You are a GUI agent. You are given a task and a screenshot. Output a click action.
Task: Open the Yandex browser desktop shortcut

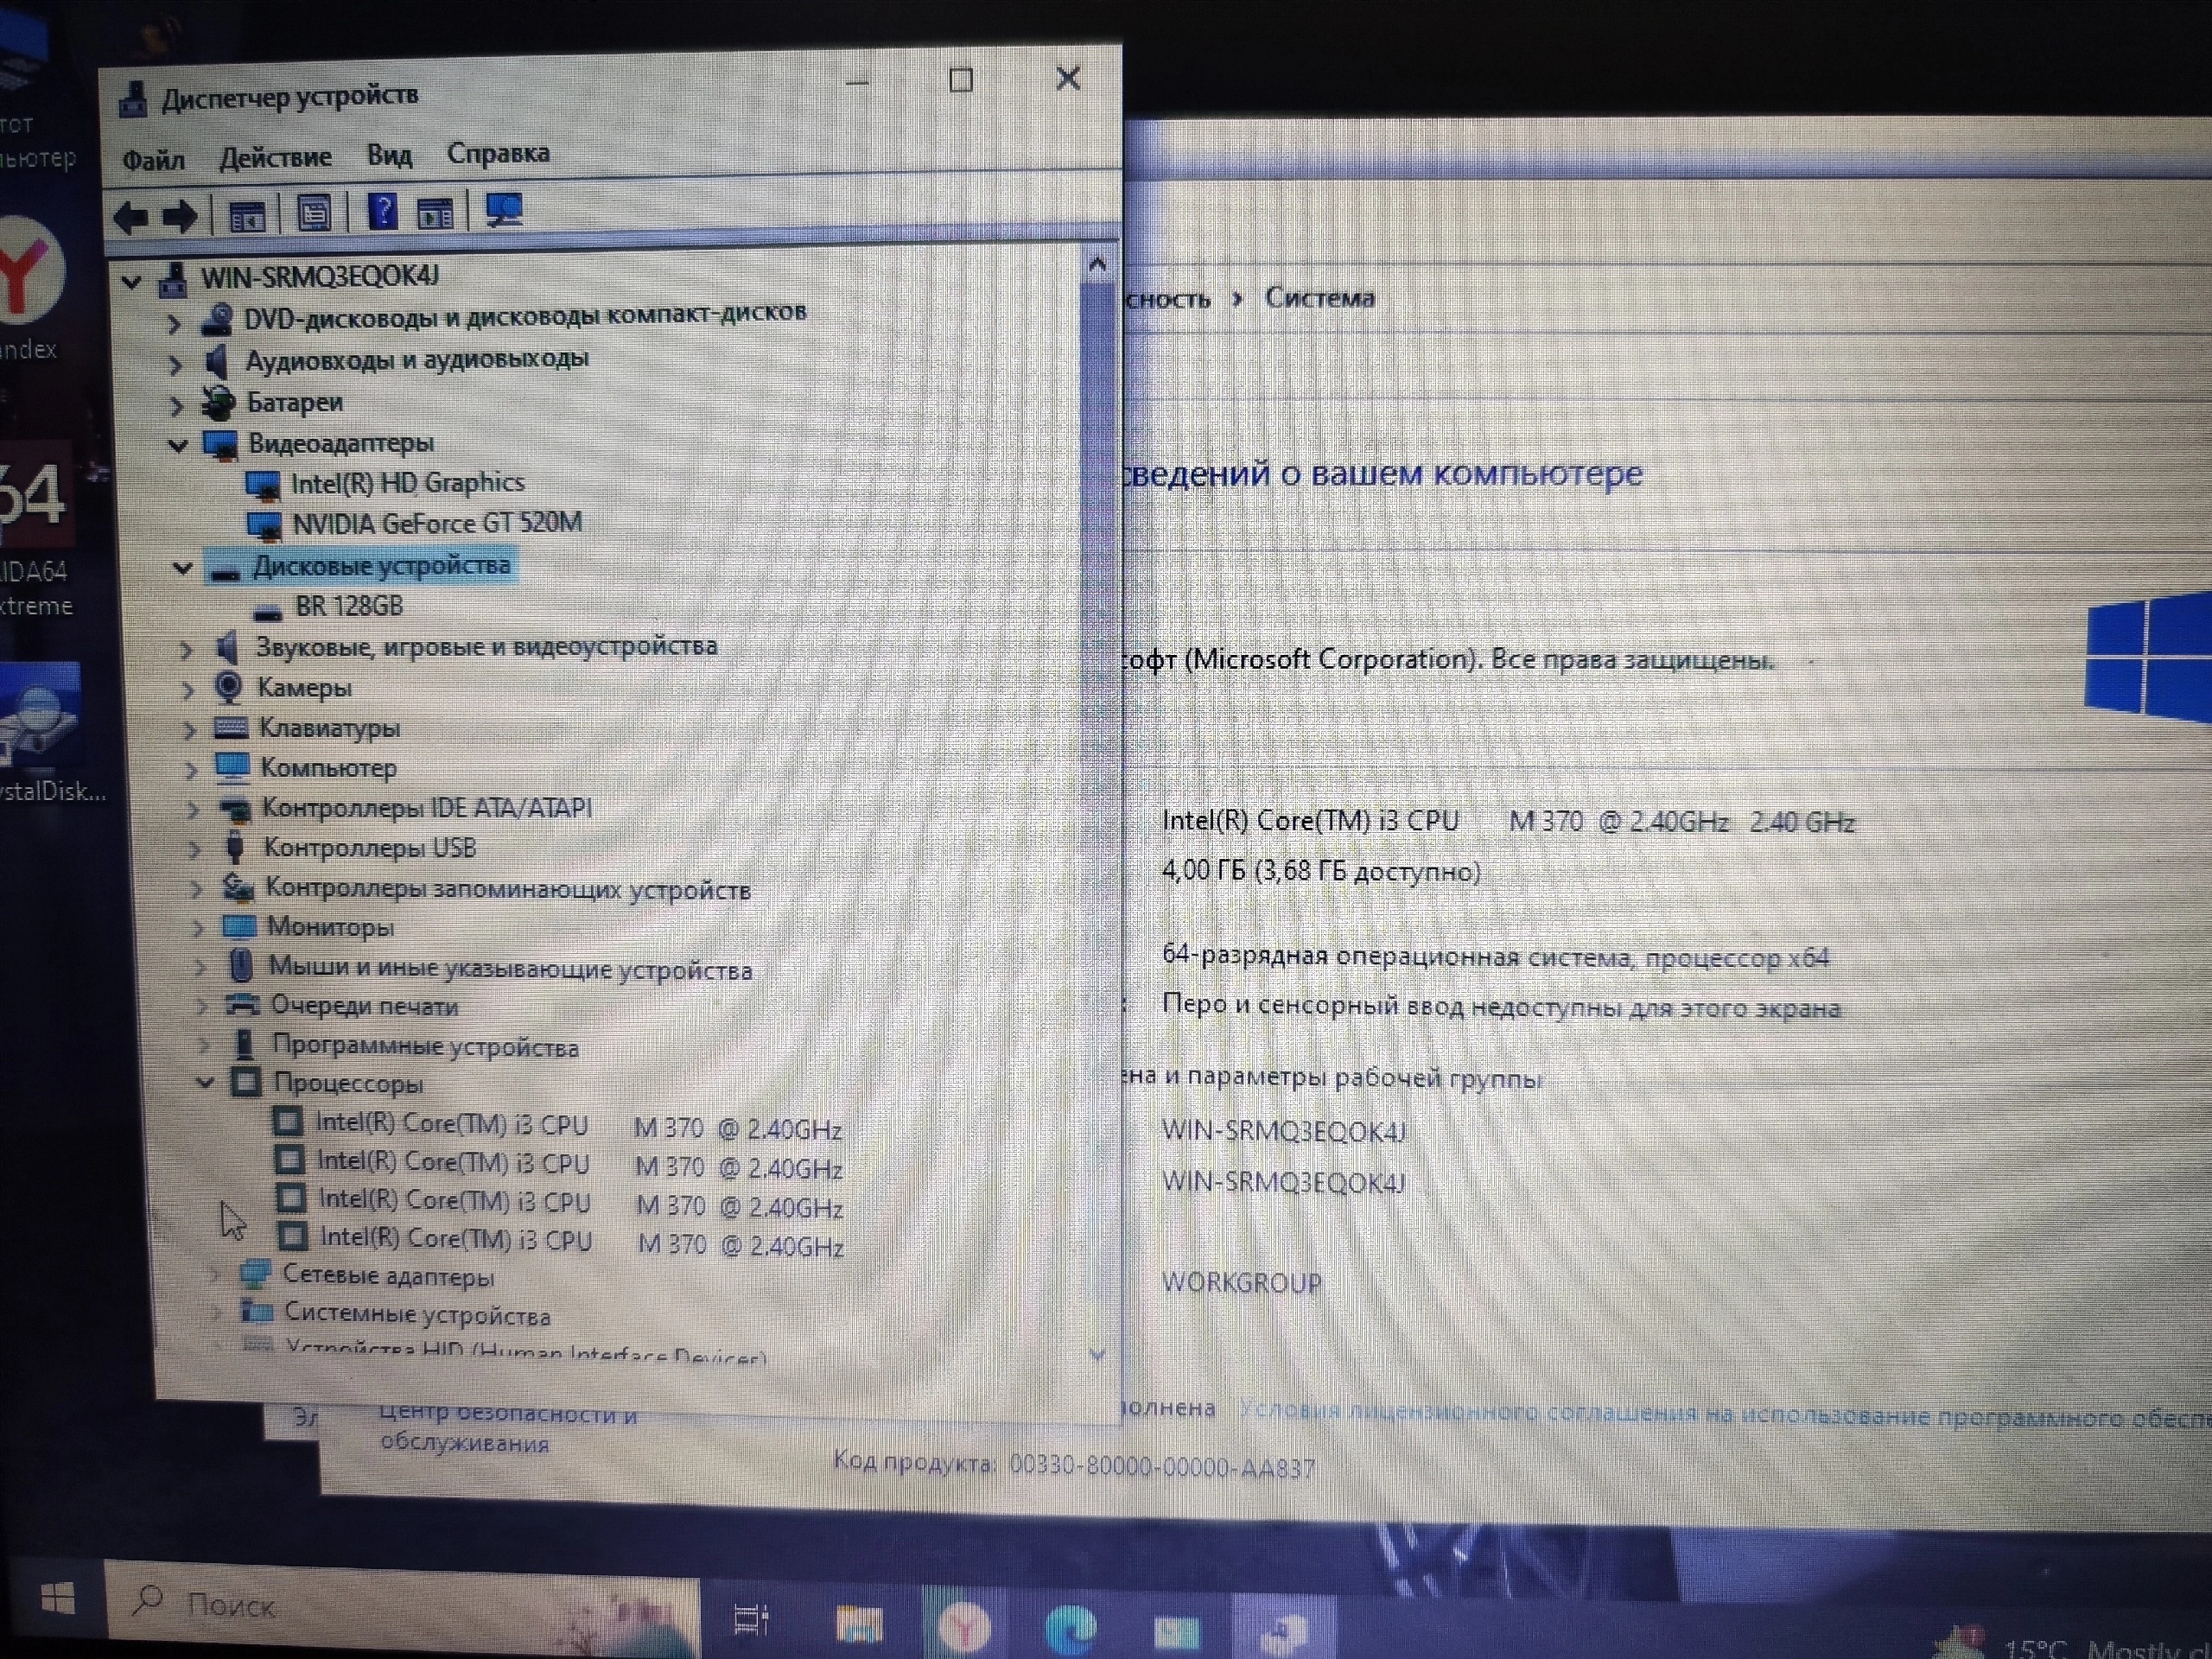point(30,290)
